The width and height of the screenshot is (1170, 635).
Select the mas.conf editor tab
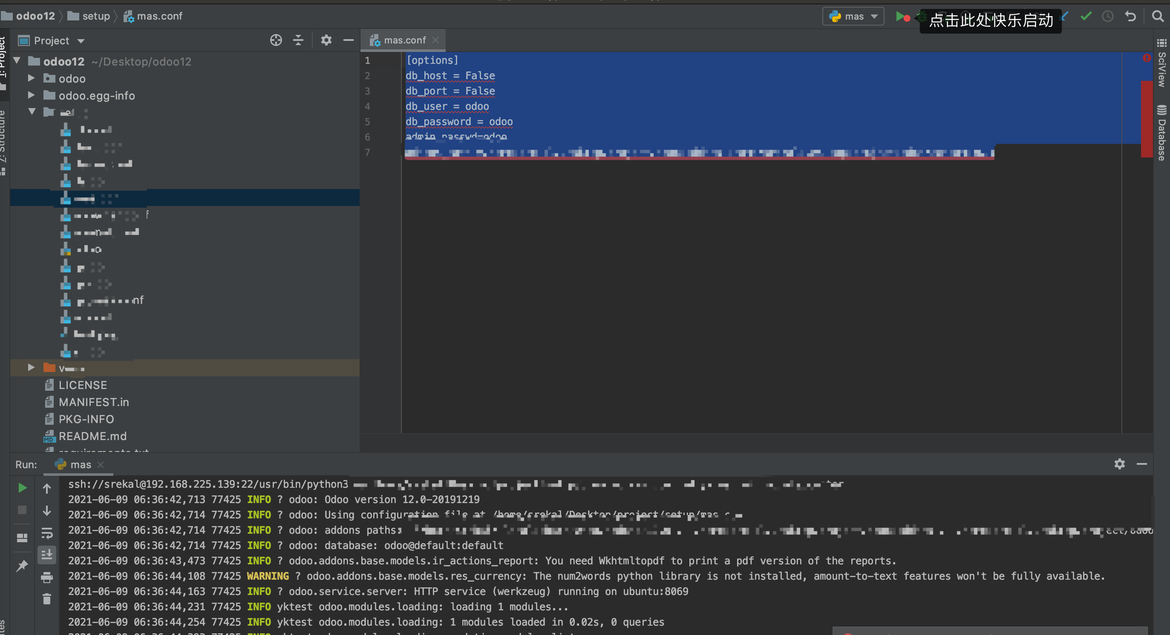(404, 40)
